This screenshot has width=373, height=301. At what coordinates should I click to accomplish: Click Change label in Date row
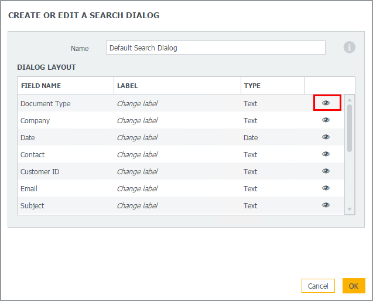coord(137,138)
